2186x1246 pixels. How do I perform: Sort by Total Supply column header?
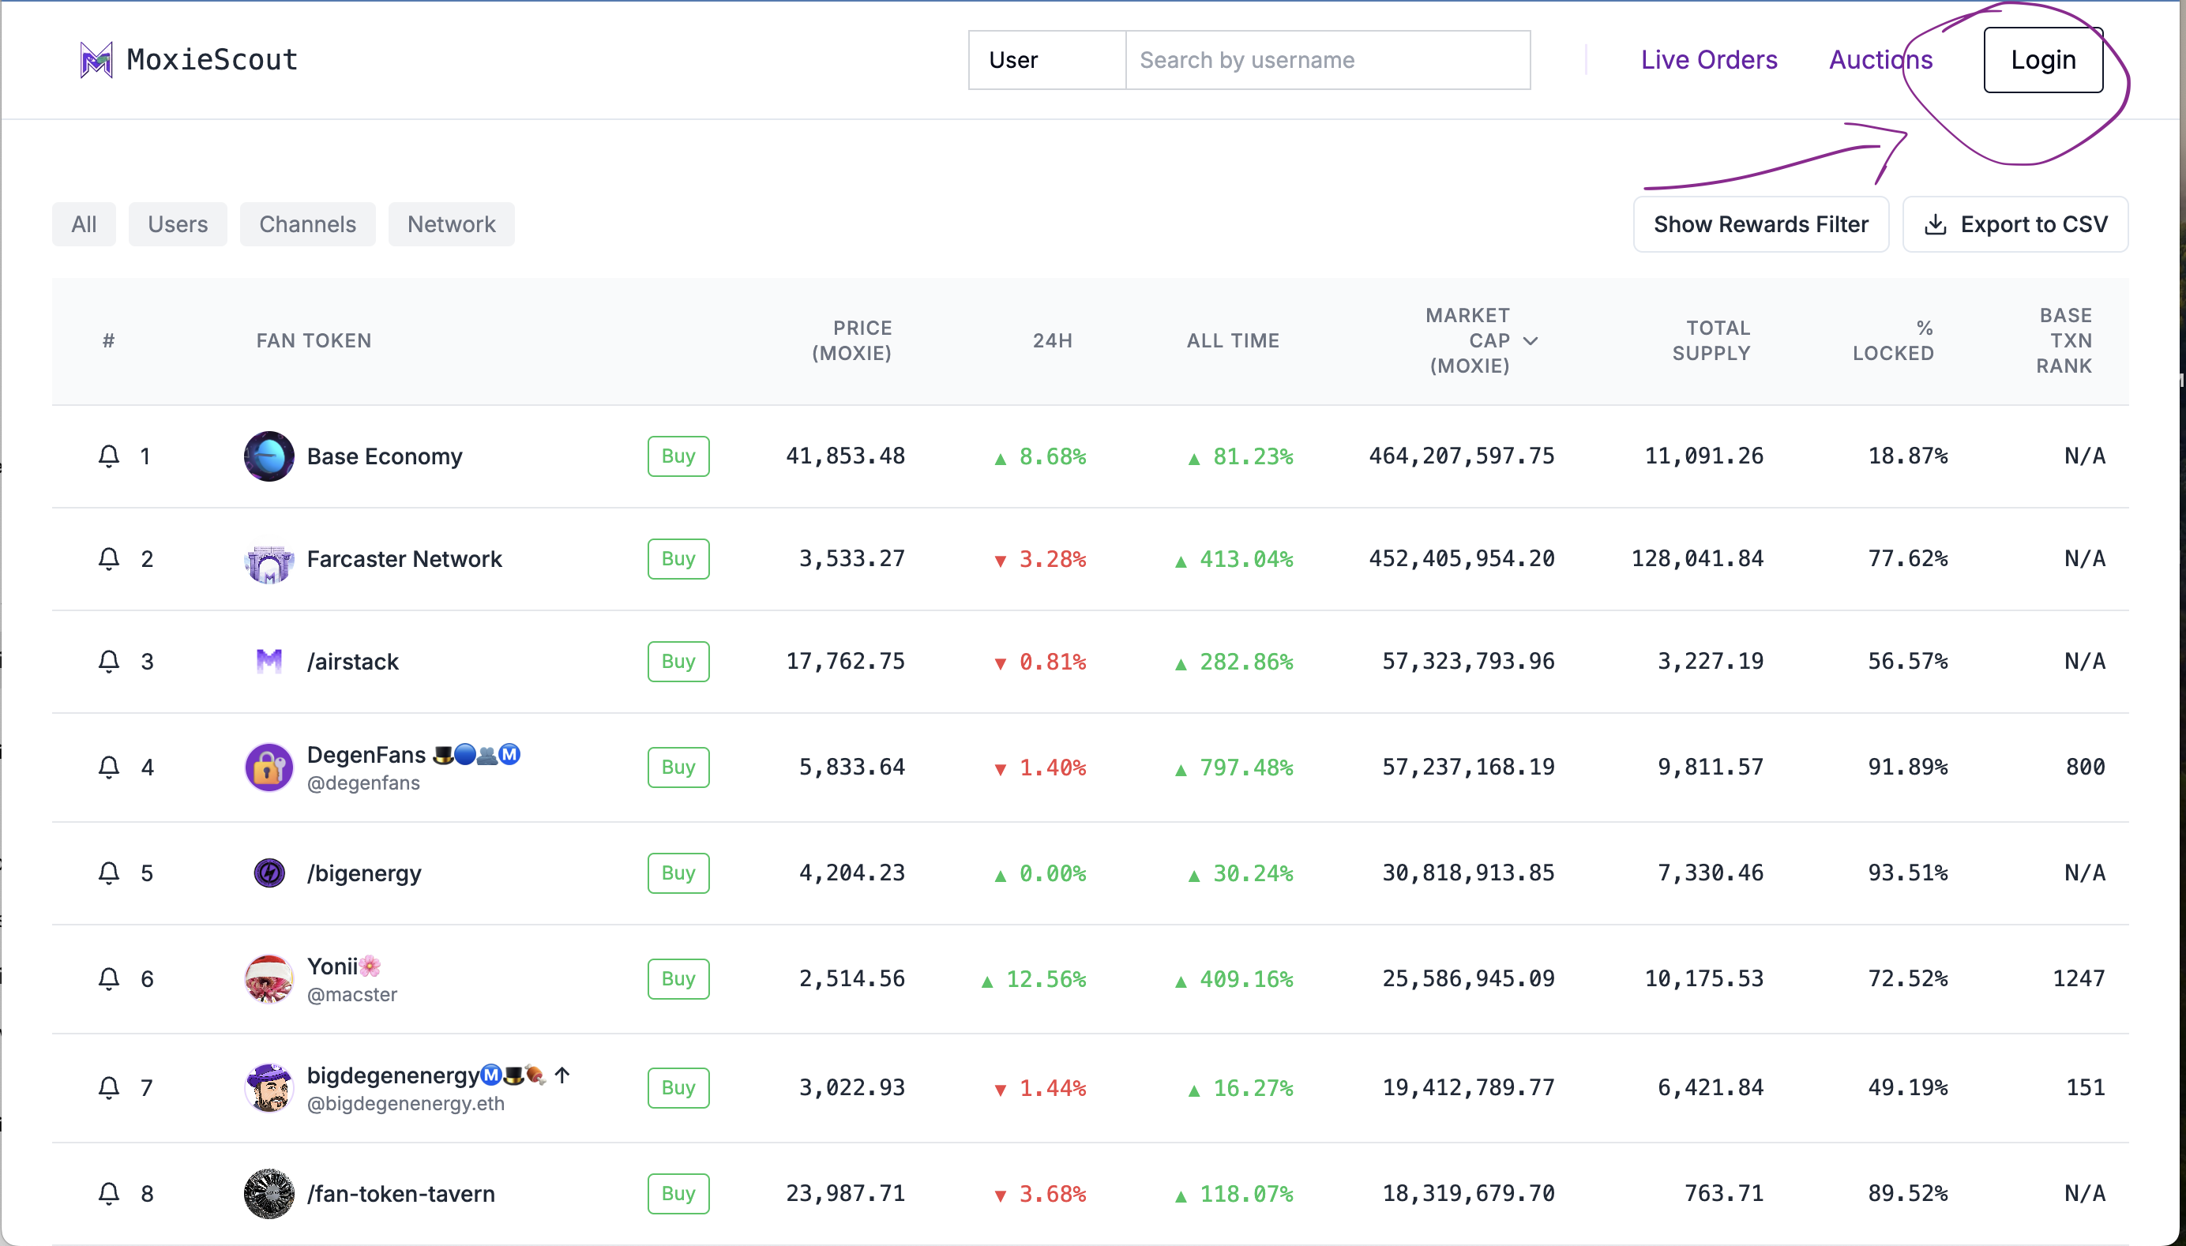click(1711, 340)
